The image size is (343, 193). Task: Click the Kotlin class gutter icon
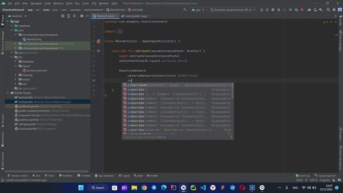[99, 41]
